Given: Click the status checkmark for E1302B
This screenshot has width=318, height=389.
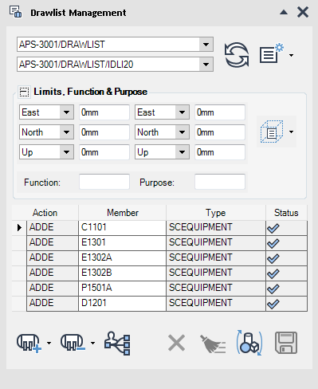Looking at the screenshot, I should tap(273, 273).
